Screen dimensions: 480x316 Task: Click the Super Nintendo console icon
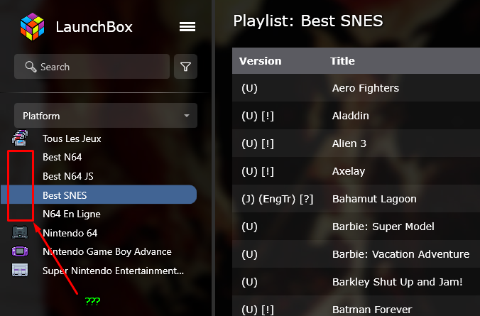(x=20, y=270)
